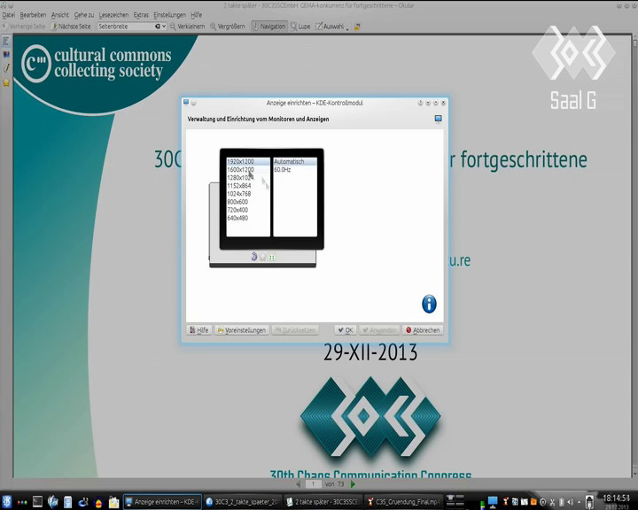
Task: Open the Extras menu
Action: 141,15
